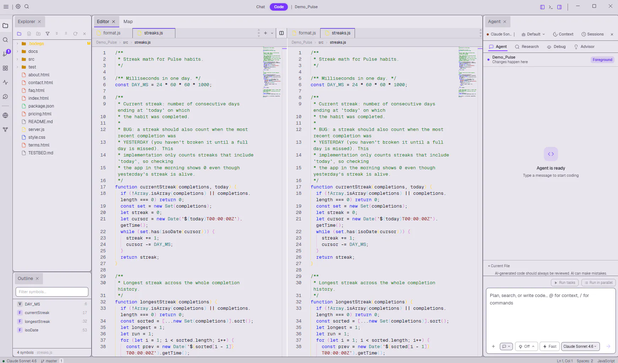Click the Context button in the Agent panel
Image resolution: width=618 pixels, height=363 pixels.
pos(563,34)
